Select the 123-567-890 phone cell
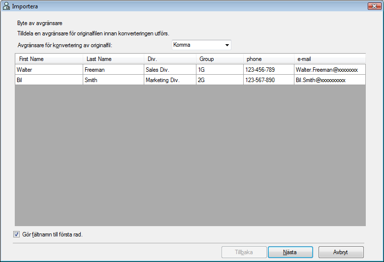This screenshot has height=262, width=384. click(x=269, y=80)
